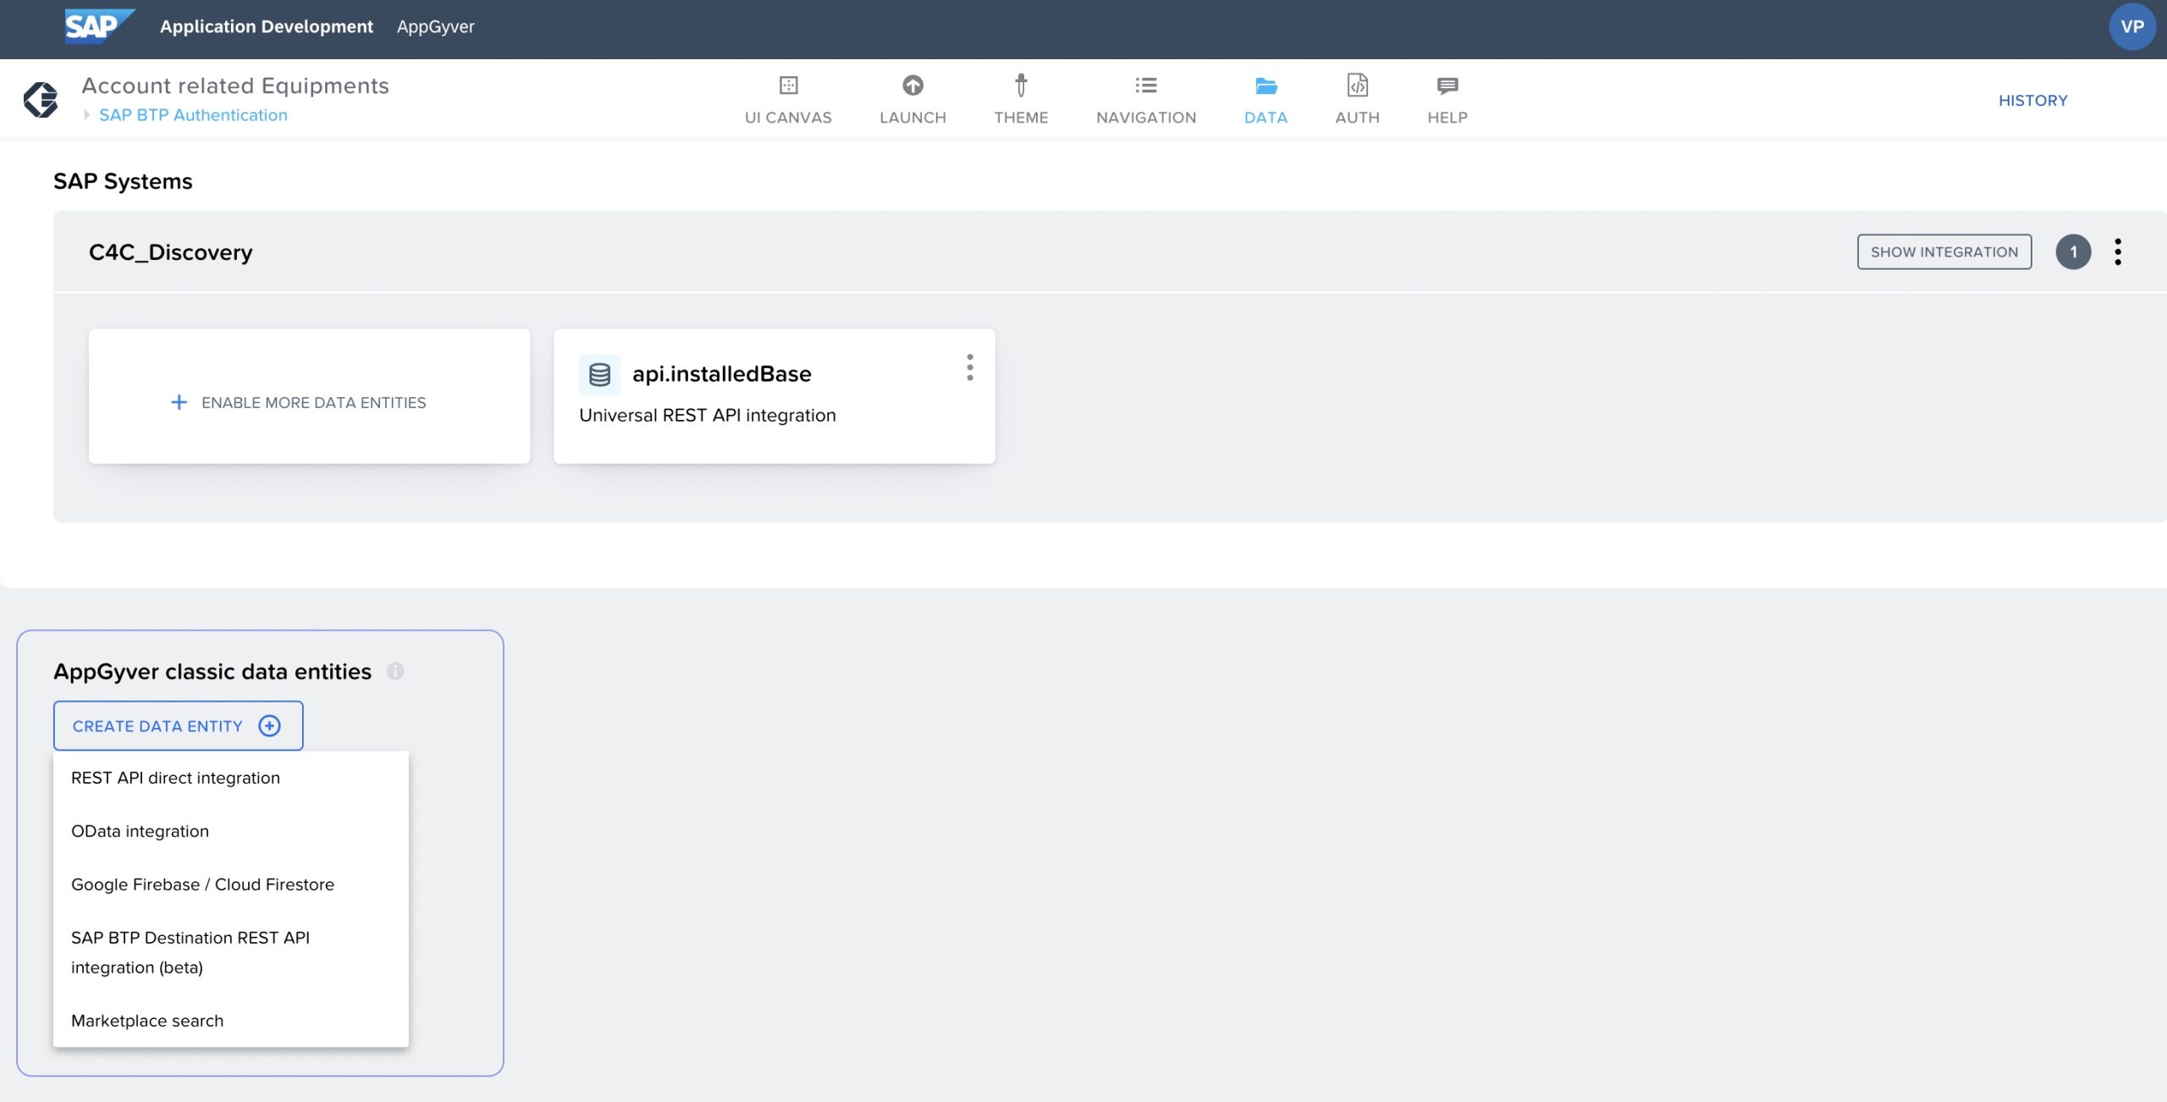Switch to the Data section icon
The height and width of the screenshot is (1102, 2167).
[1265, 85]
